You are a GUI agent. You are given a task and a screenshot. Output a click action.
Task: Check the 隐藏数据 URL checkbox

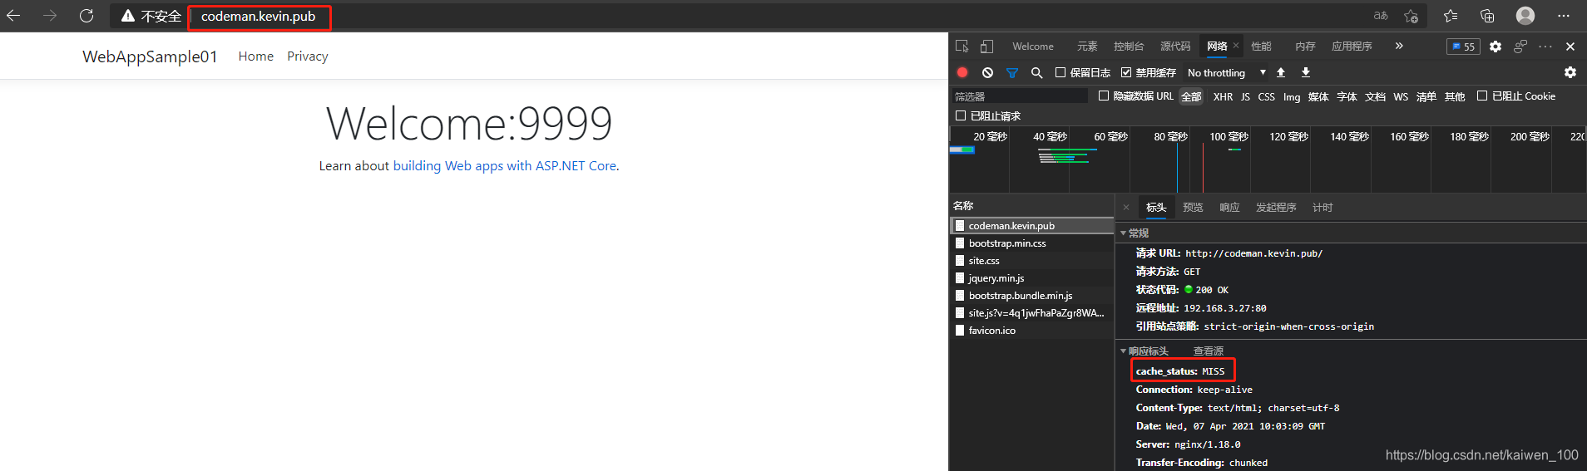coord(1104,96)
